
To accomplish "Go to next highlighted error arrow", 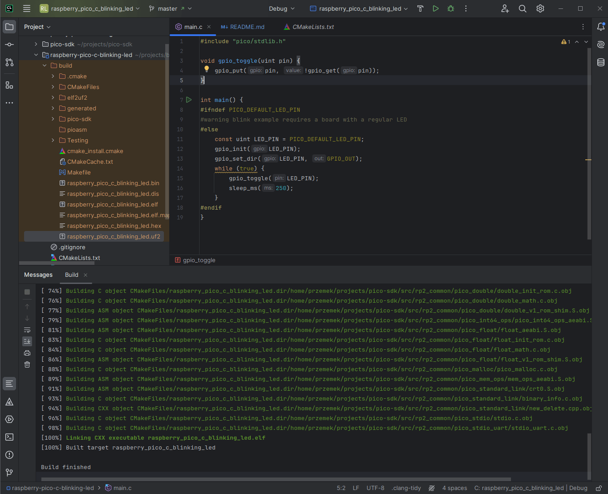I will 586,41.
